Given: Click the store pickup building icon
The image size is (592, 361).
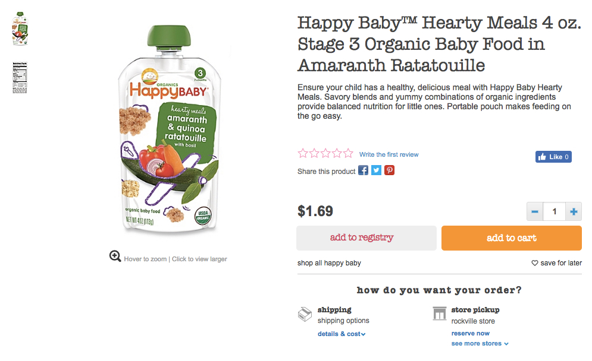Looking at the screenshot, I should pyautogui.click(x=440, y=314).
